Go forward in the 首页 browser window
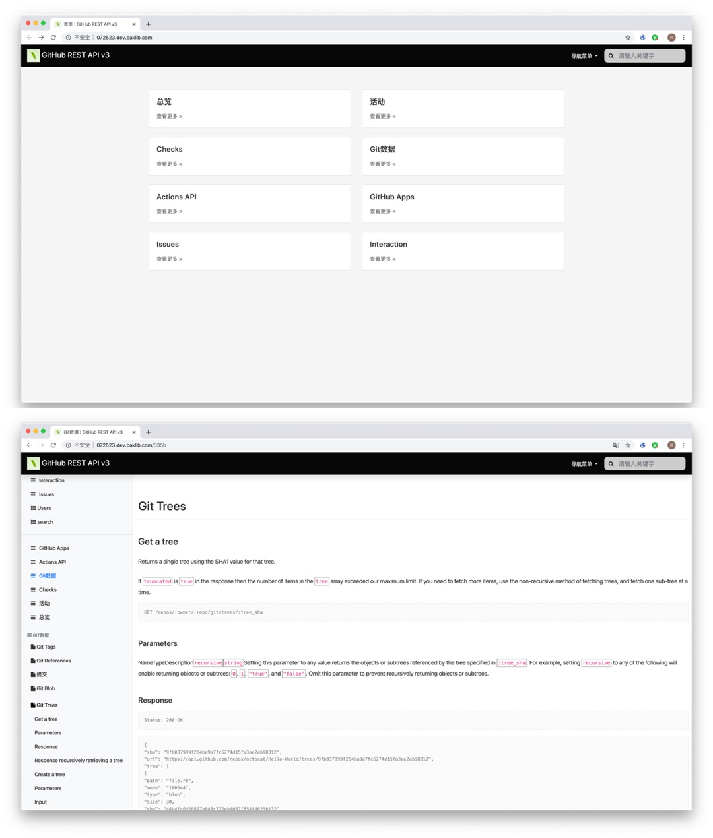Image resolution: width=713 pixels, height=838 pixels. point(41,38)
